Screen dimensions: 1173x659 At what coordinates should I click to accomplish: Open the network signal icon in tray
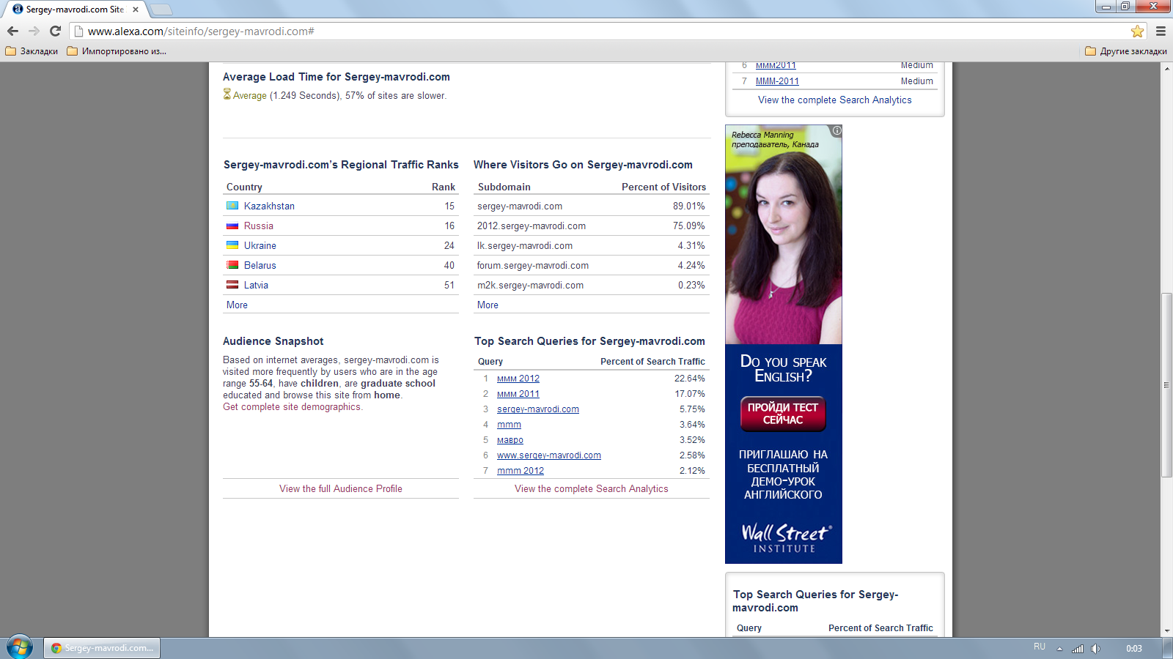1077,648
